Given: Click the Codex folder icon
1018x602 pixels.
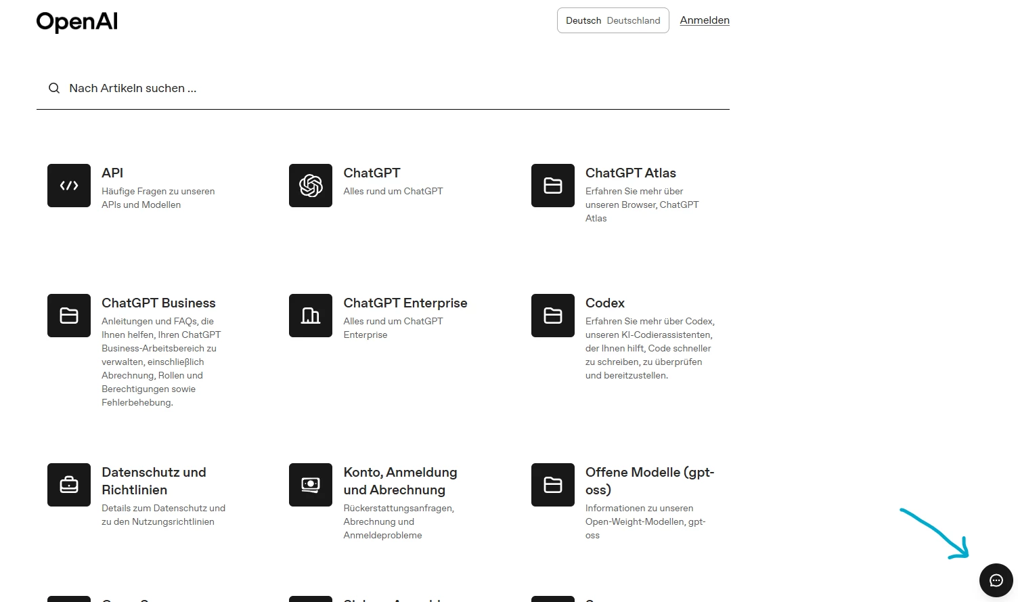Looking at the screenshot, I should (x=553, y=316).
